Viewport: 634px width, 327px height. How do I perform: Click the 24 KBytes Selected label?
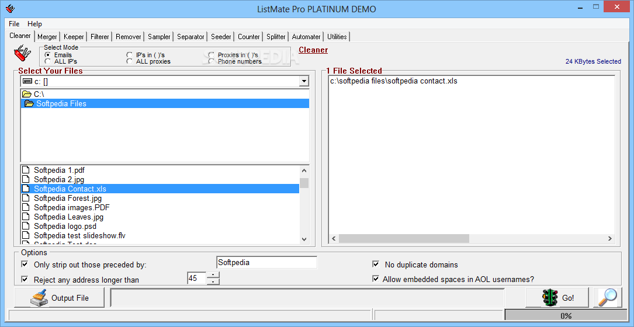point(593,61)
